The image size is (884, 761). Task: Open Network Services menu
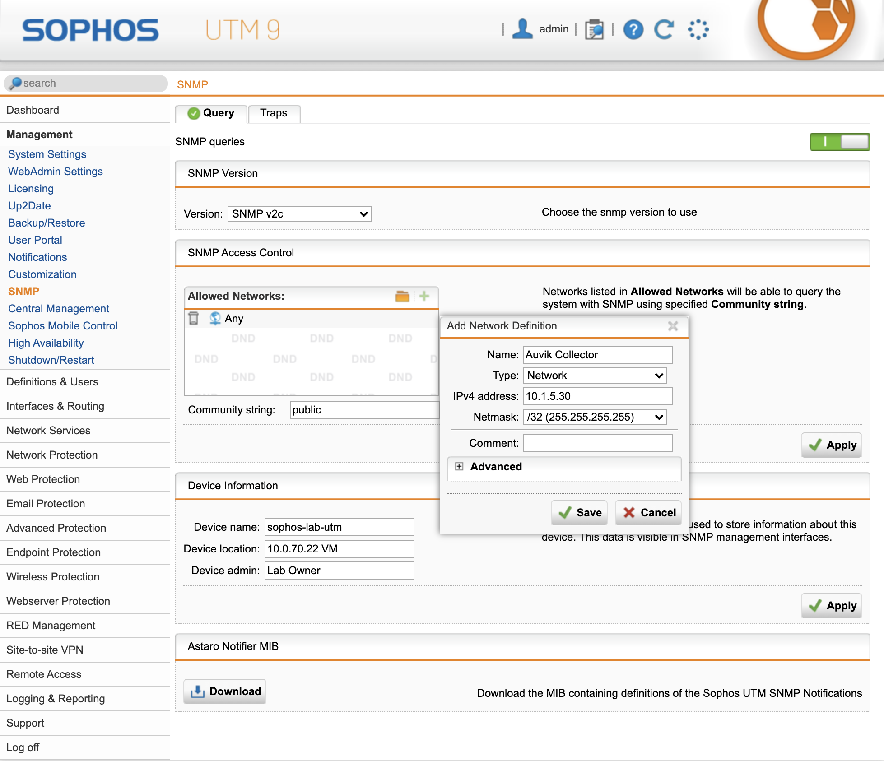85,431
